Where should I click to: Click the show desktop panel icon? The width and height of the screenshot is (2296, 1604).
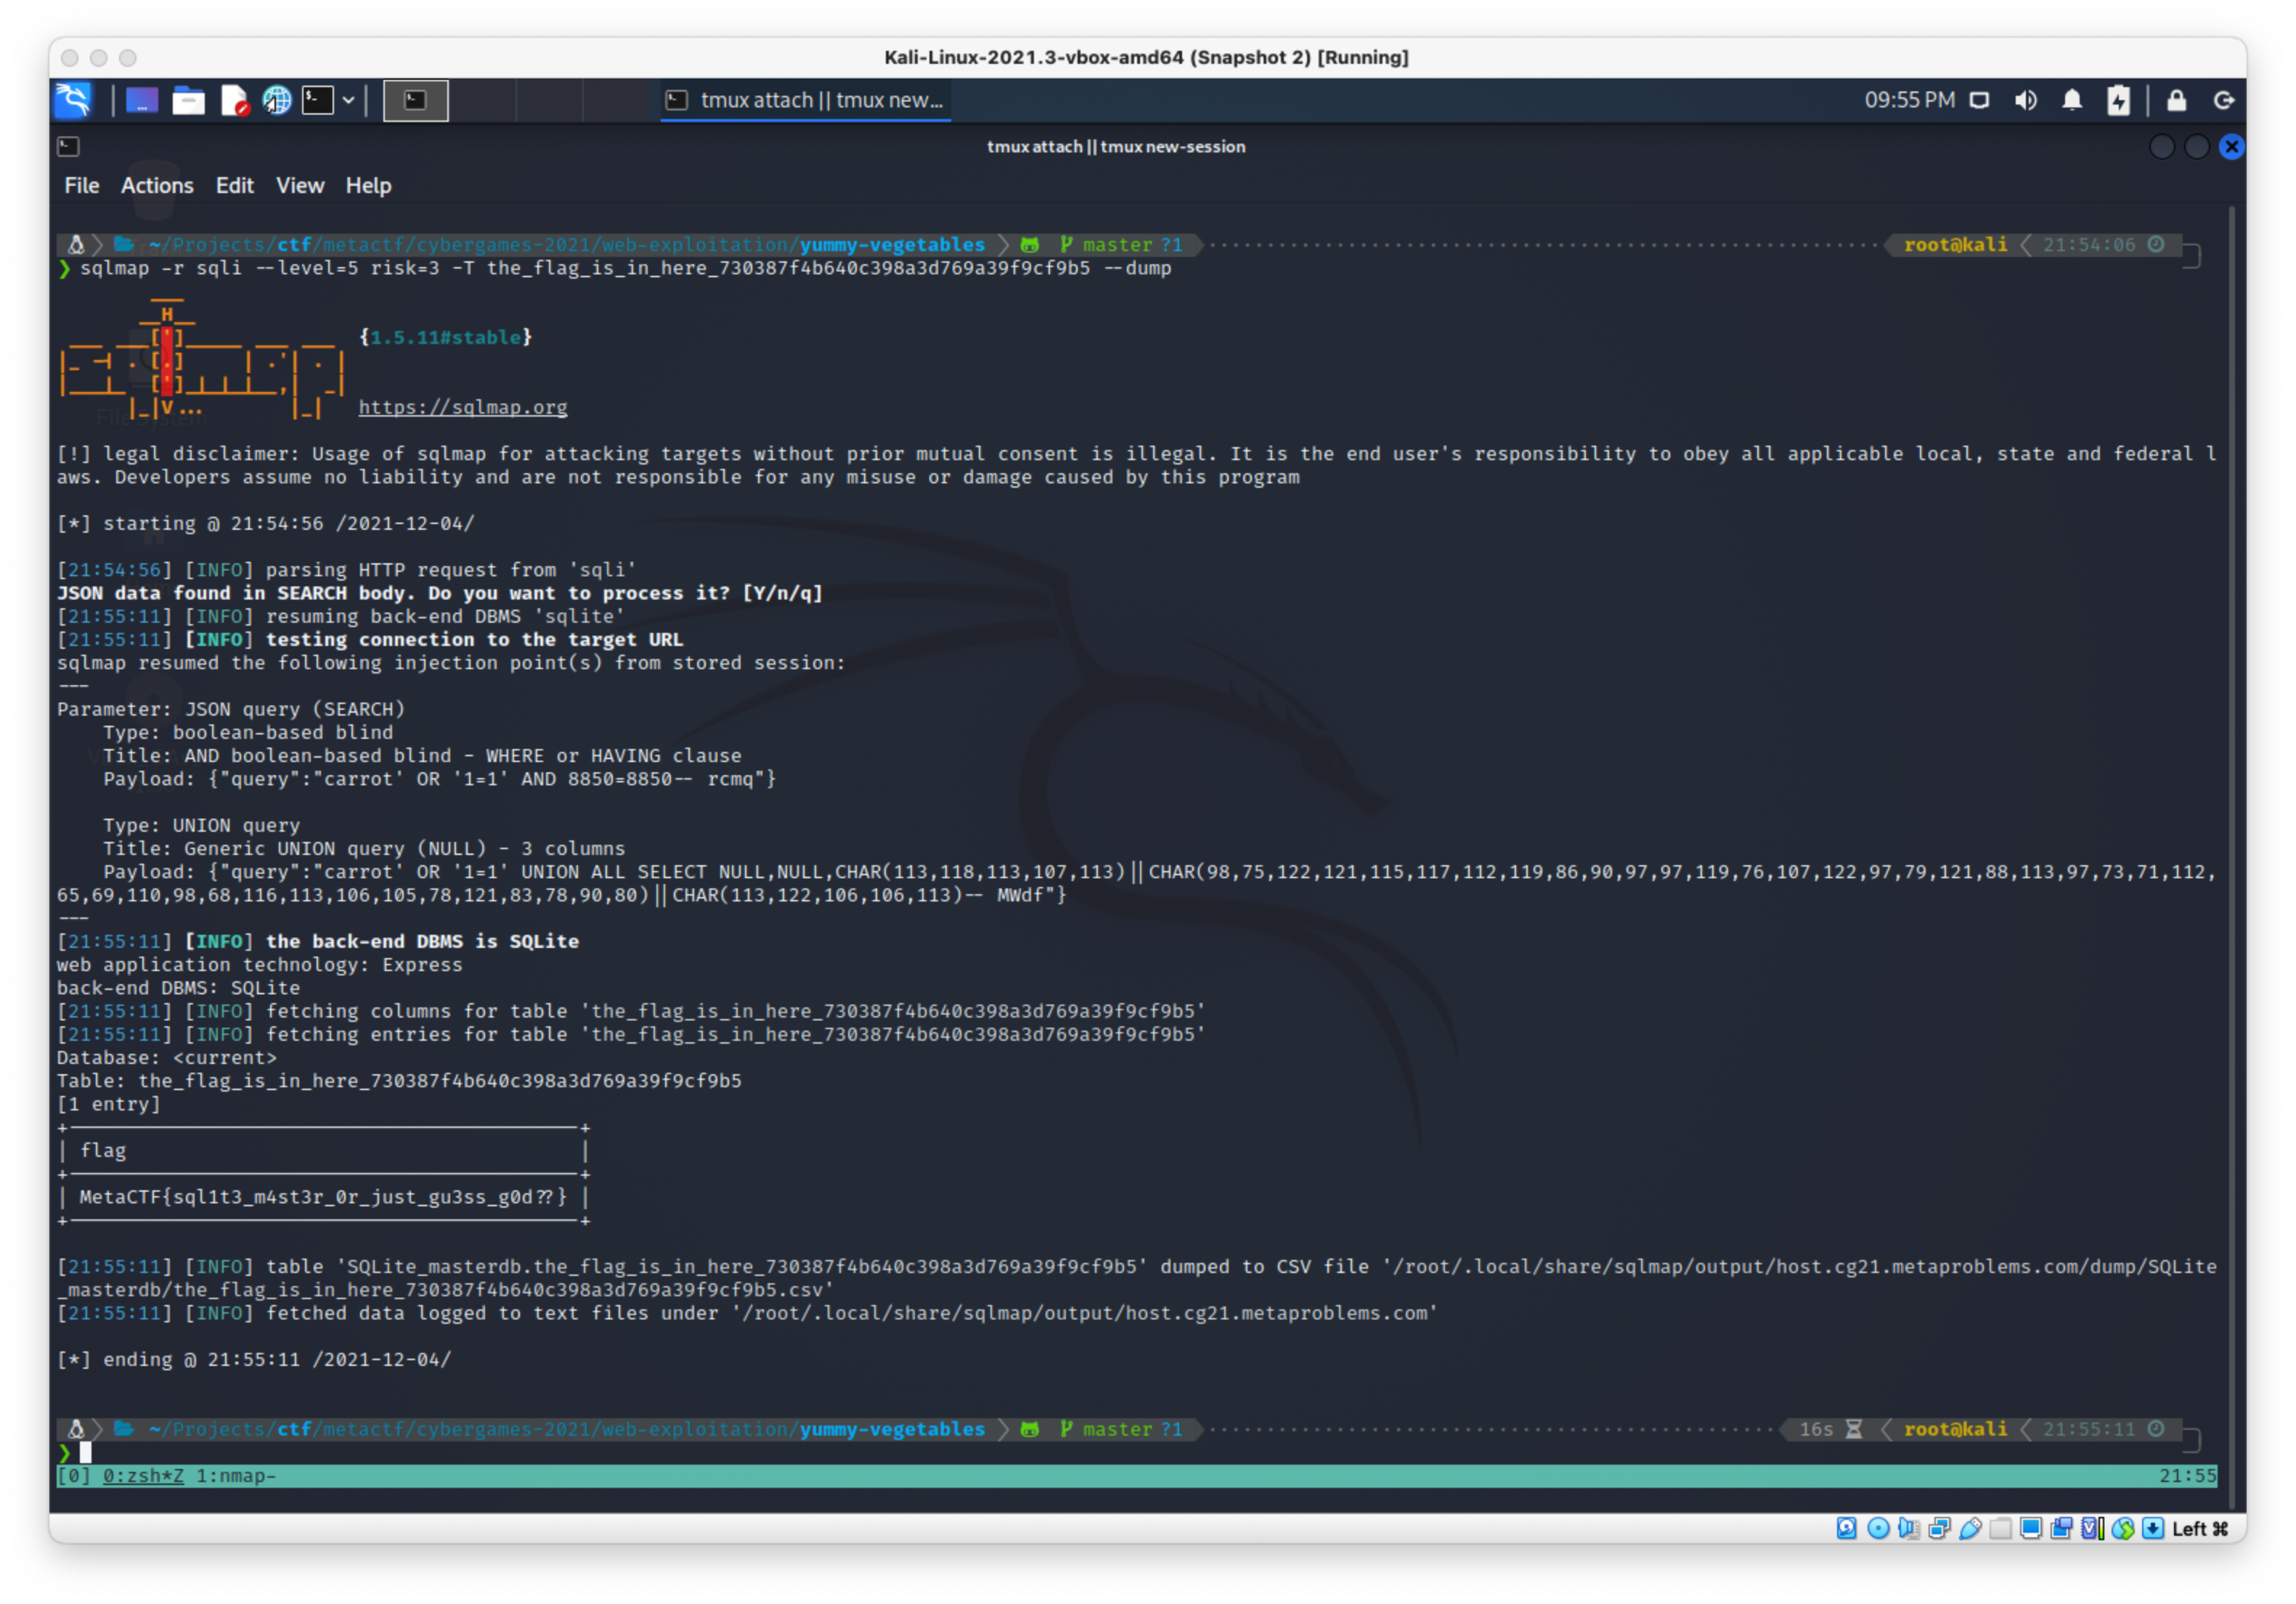coord(141,100)
